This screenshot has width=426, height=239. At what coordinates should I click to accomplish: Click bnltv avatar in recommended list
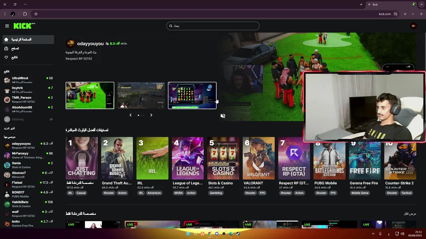point(7,223)
